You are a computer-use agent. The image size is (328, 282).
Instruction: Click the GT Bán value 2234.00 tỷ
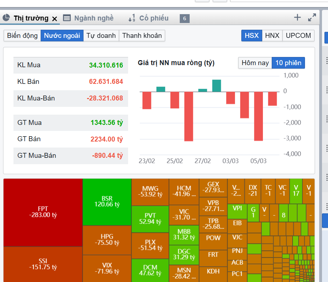[107, 139]
